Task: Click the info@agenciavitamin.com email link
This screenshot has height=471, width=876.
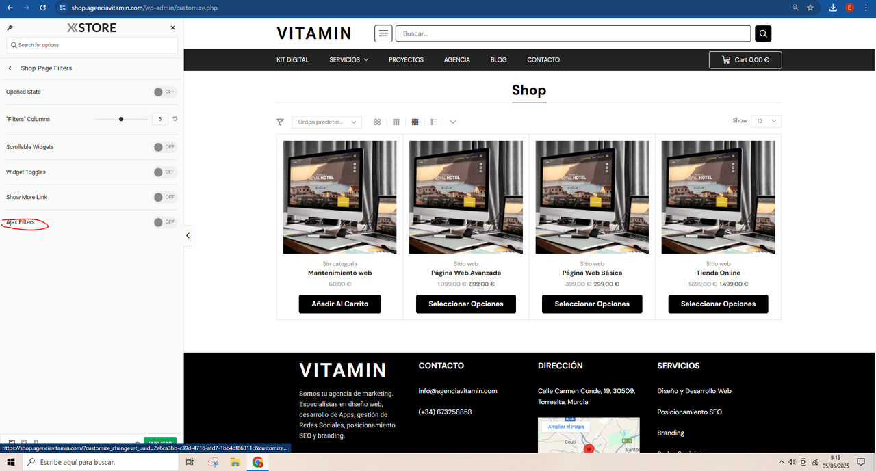Action: [x=458, y=391]
